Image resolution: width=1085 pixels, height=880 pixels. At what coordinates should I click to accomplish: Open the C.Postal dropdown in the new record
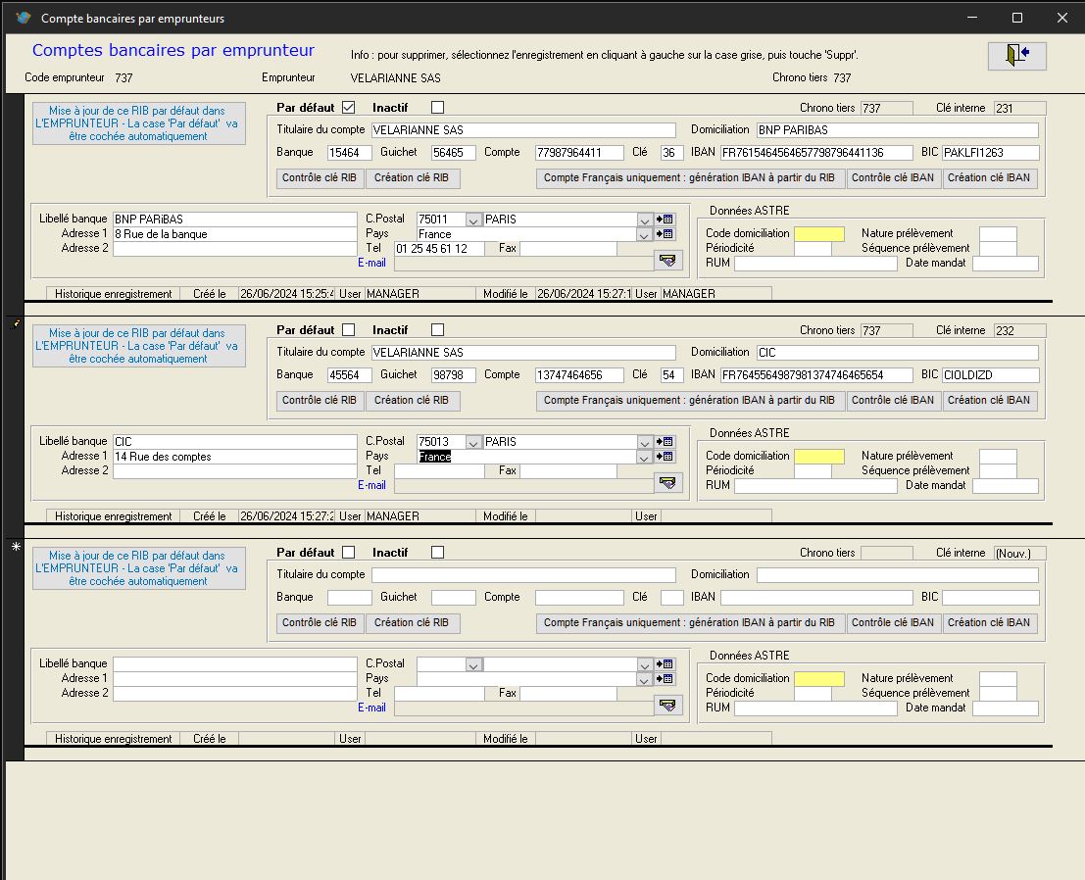473,664
